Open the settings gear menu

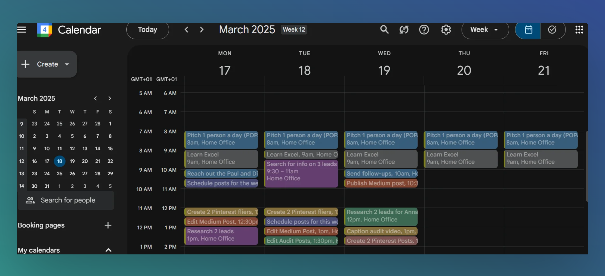click(x=446, y=30)
